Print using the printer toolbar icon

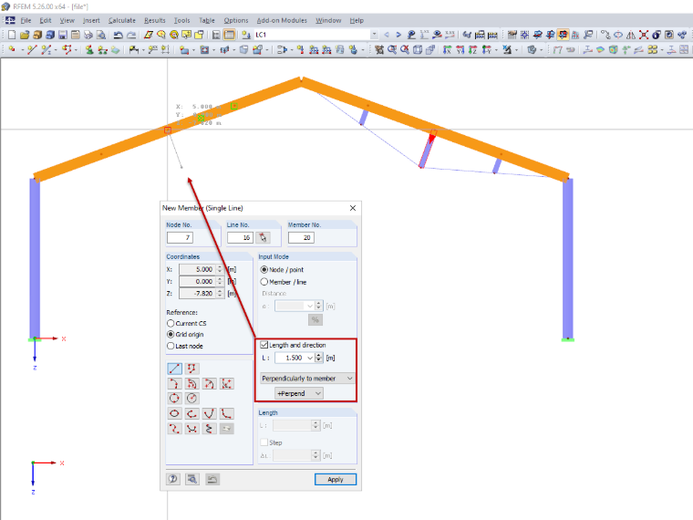[x=88, y=35]
